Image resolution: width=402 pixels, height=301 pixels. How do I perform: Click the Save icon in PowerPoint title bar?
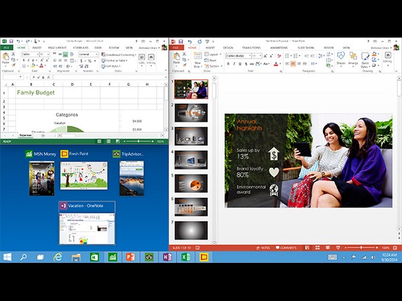coord(181,41)
